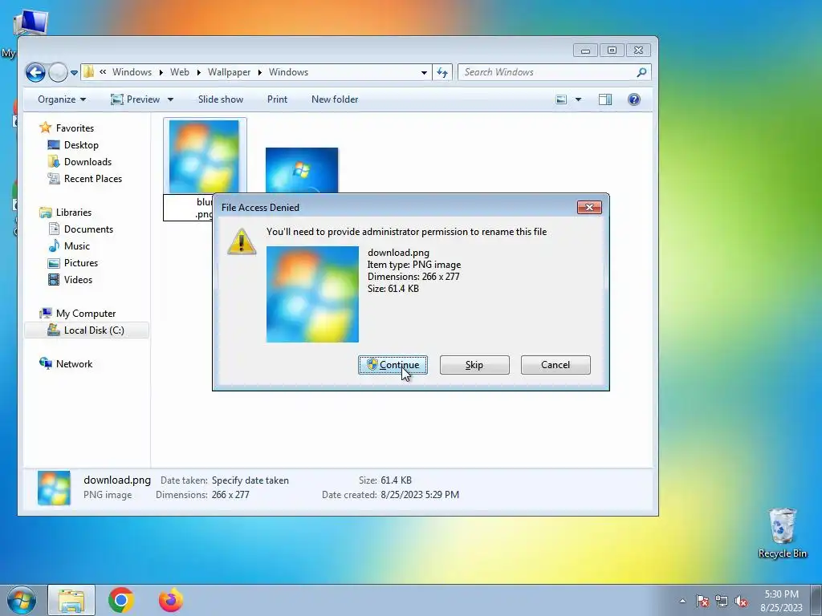Close the File Access Denied dialog
This screenshot has height=616, width=822.
(589, 208)
